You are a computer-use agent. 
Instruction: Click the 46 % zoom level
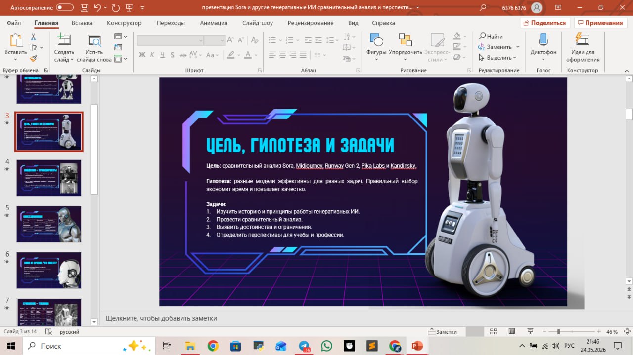pos(612,332)
